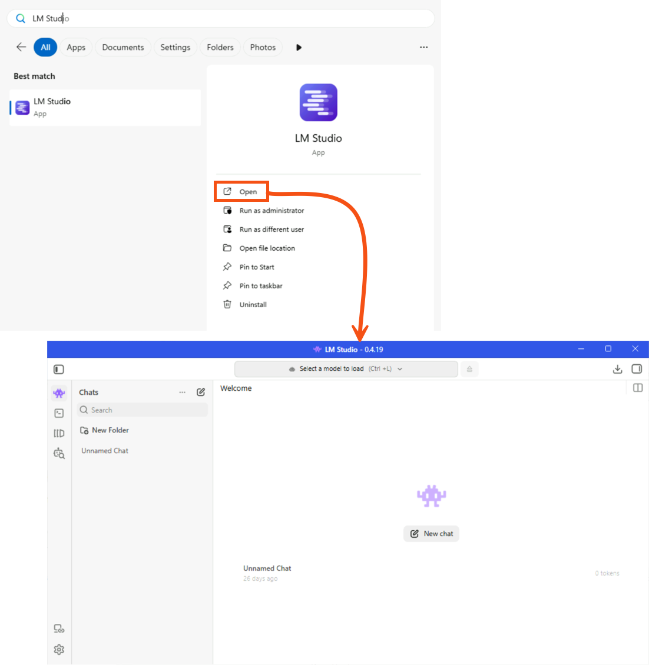Uninstall LM Studio from search panel
649x665 pixels.
[245, 304]
